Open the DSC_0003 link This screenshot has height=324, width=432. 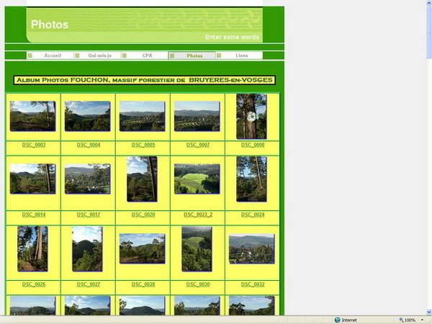click(x=34, y=145)
